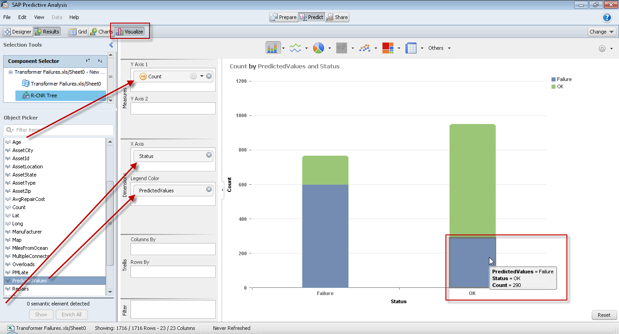The height and width of the screenshot is (334, 619).
Task: Remove Status from X Axis
Action: pos(209,155)
